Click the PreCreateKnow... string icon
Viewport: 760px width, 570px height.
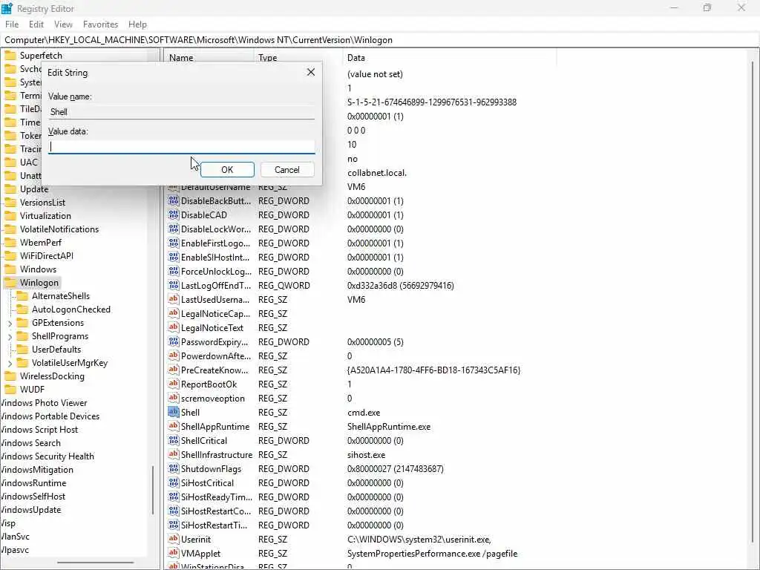click(173, 370)
